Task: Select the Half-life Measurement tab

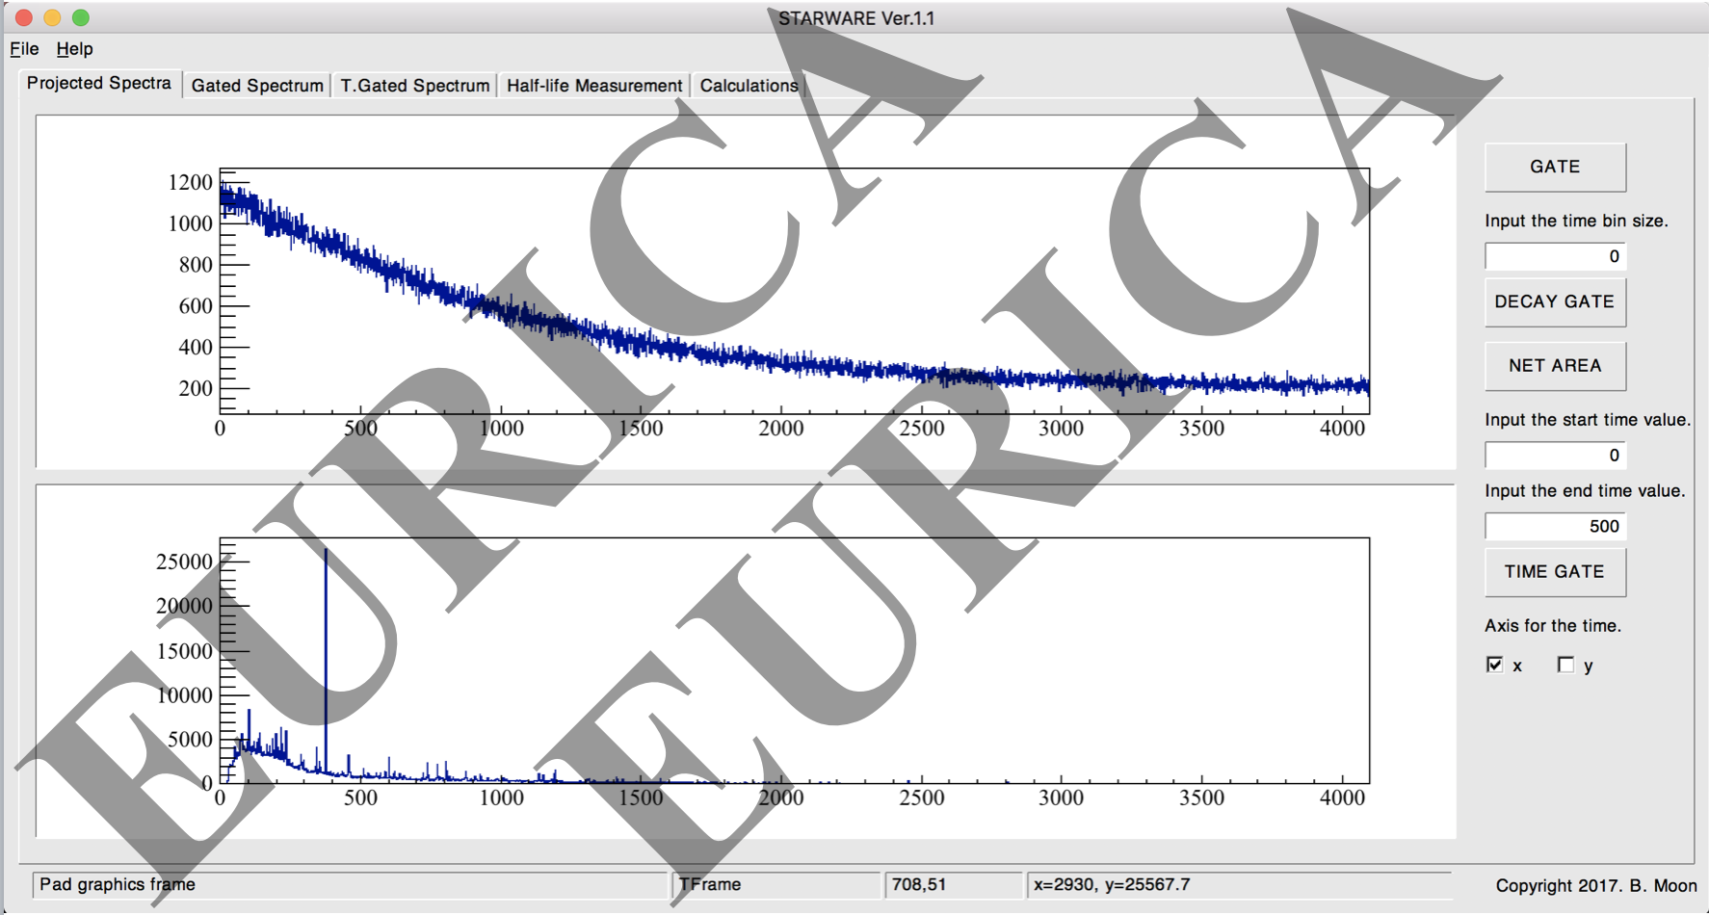Action: click(x=594, y=86)
